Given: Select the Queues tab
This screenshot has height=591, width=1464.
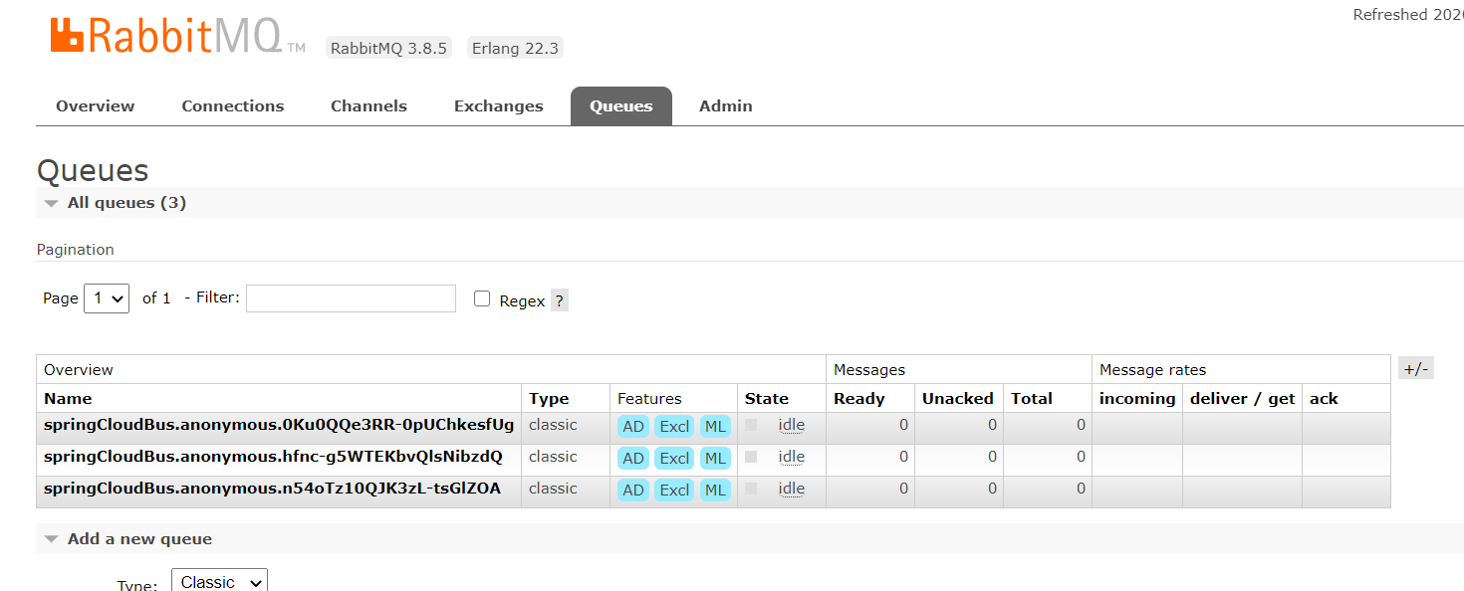Looking at the screenshot, I should (621, 106).
